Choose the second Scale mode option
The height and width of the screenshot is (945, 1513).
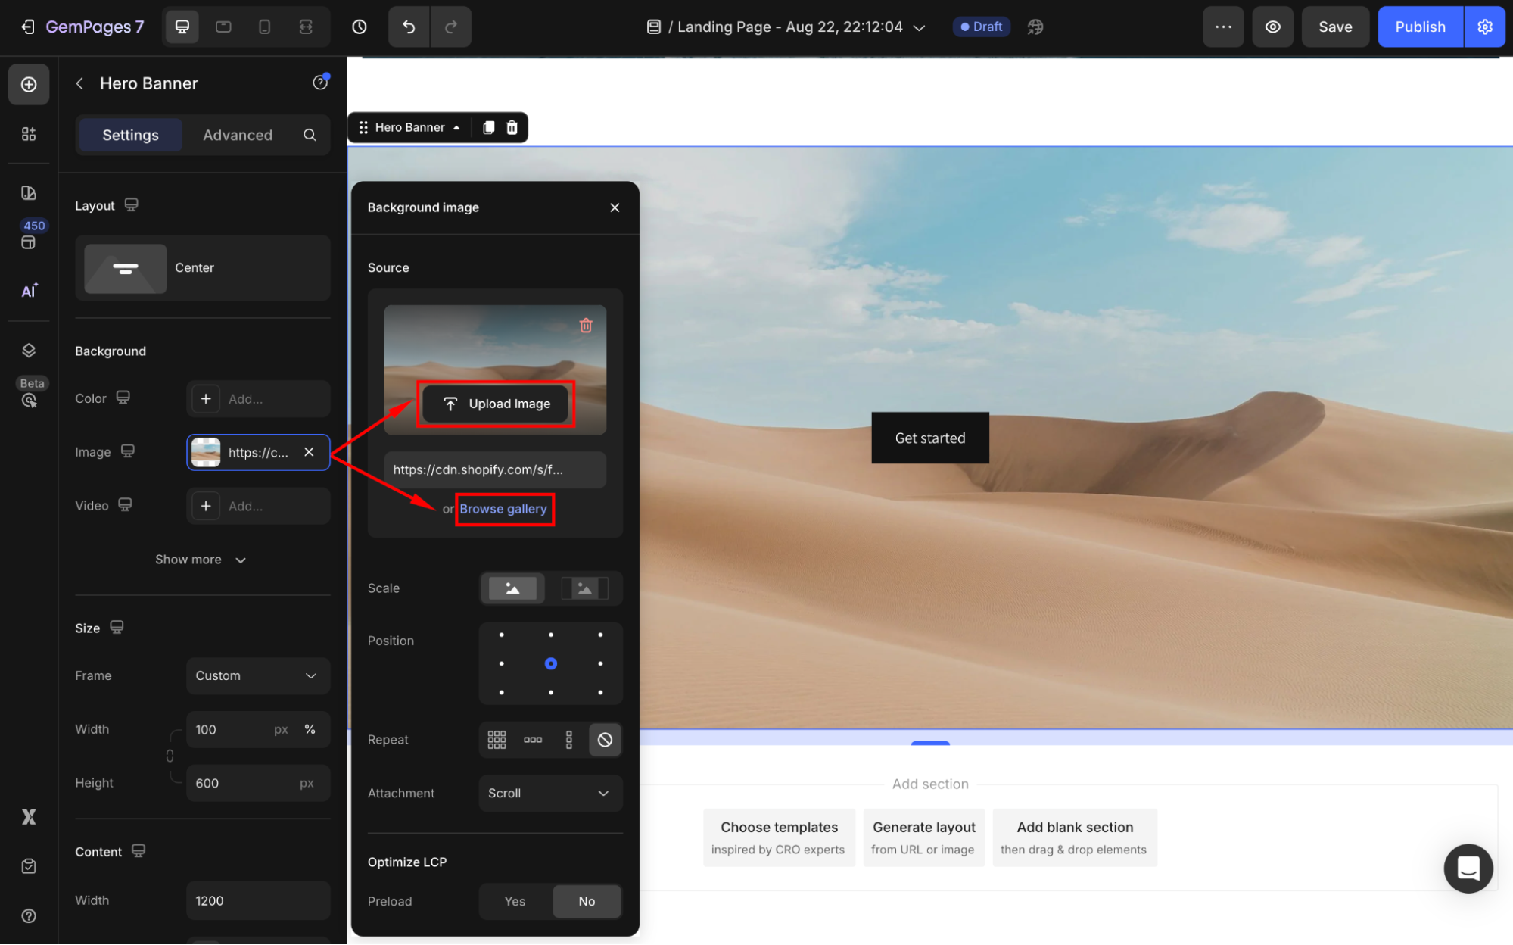[x=584, y=588]
